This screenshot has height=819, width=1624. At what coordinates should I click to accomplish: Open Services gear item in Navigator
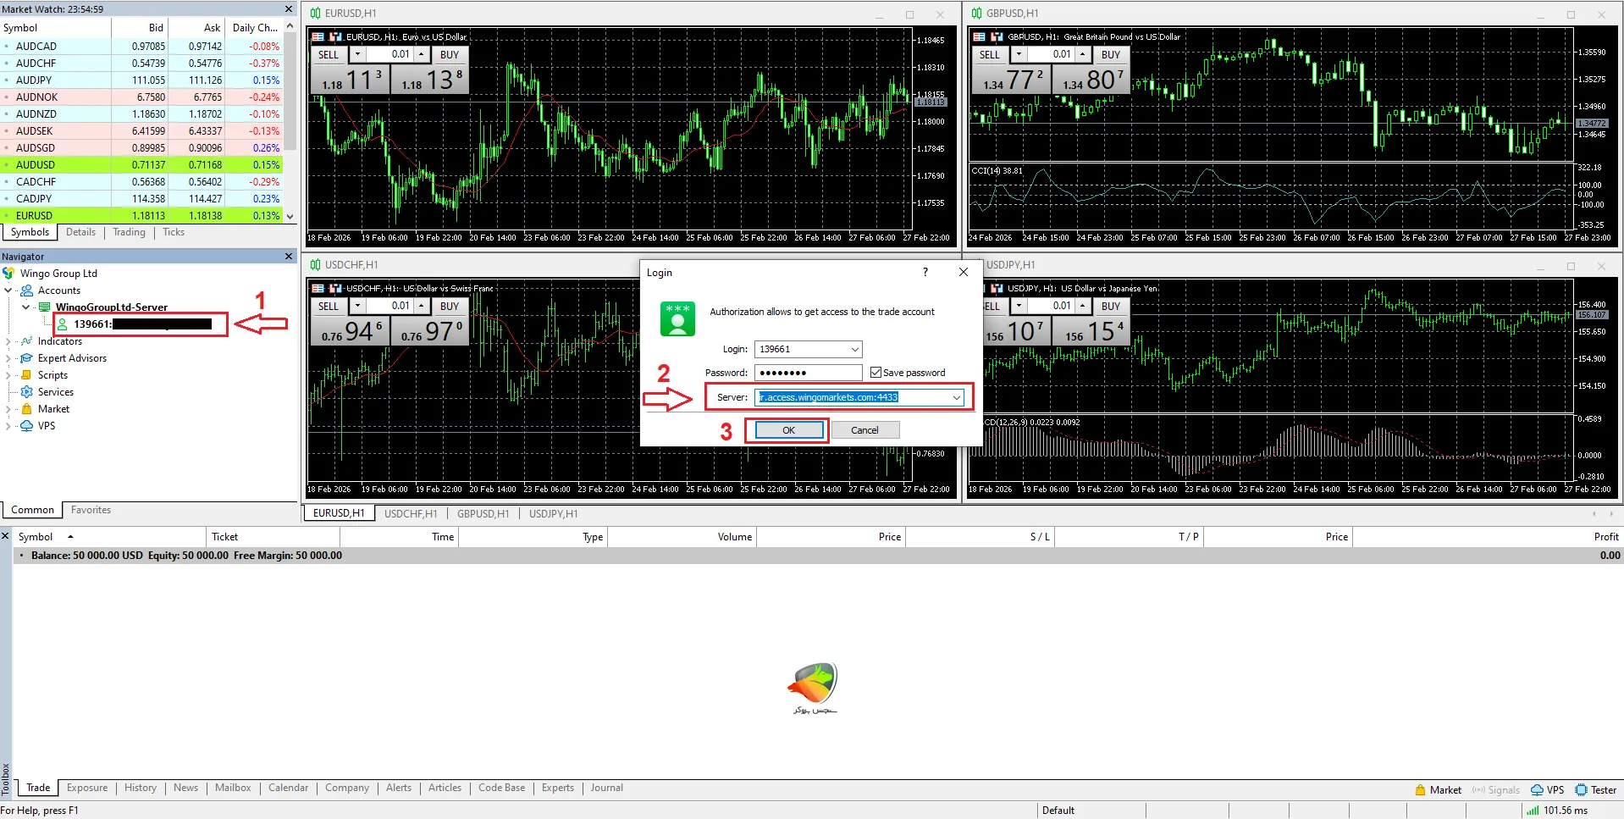pos(55,392)
